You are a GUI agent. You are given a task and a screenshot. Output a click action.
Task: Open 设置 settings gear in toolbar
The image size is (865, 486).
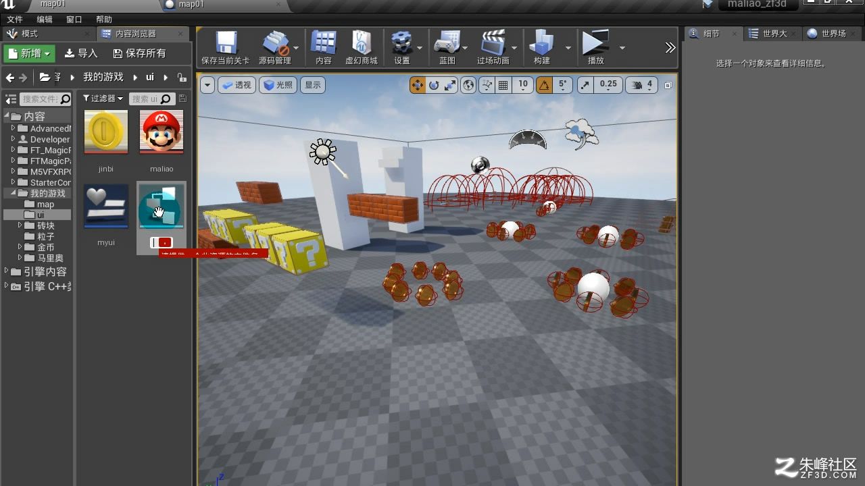(402, 47)
